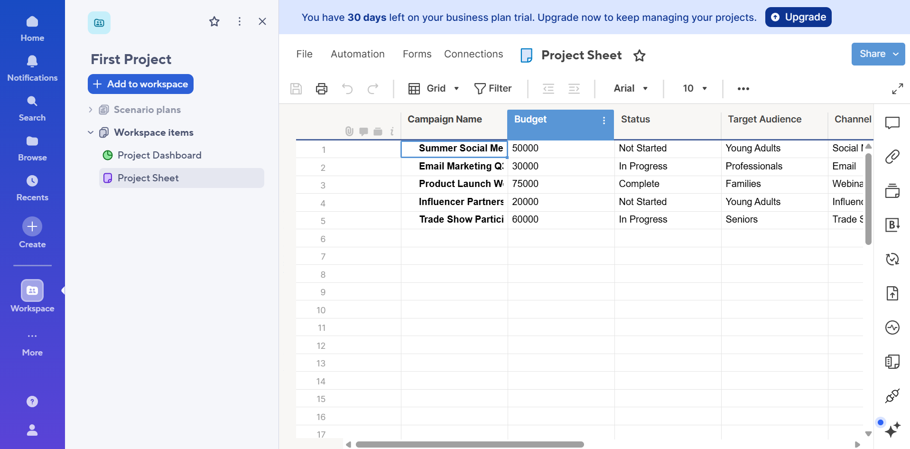Screen dimensions: 910x449
Task: Open Publish panel icon
Action: [892, 293]
